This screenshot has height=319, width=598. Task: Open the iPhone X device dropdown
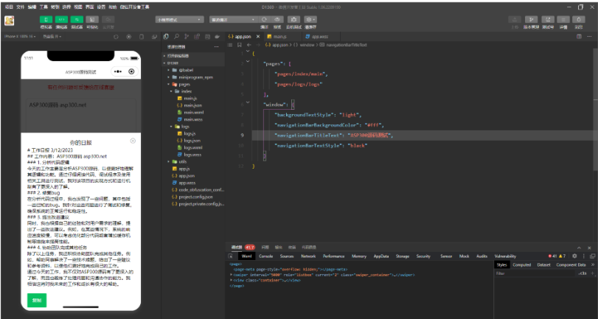click(21, 35)
